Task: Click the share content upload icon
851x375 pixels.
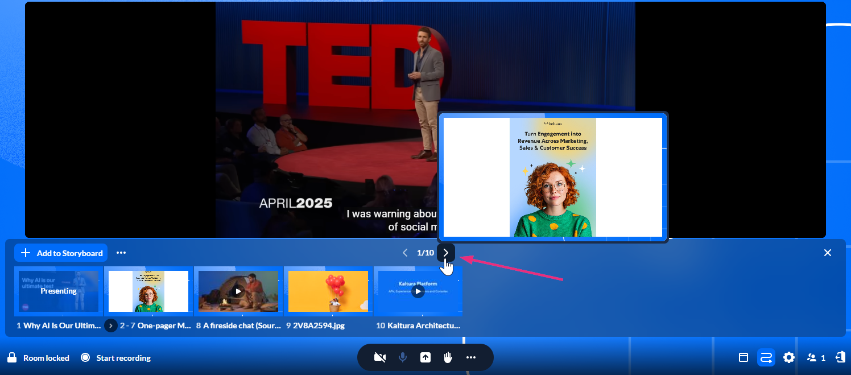Action: pos(425,357)
